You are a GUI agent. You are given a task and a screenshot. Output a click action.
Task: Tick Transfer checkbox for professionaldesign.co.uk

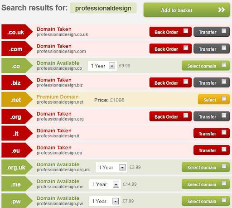(x=224, y=31)
